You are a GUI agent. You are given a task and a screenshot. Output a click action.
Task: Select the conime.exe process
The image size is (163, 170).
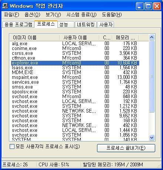point(75,49)
